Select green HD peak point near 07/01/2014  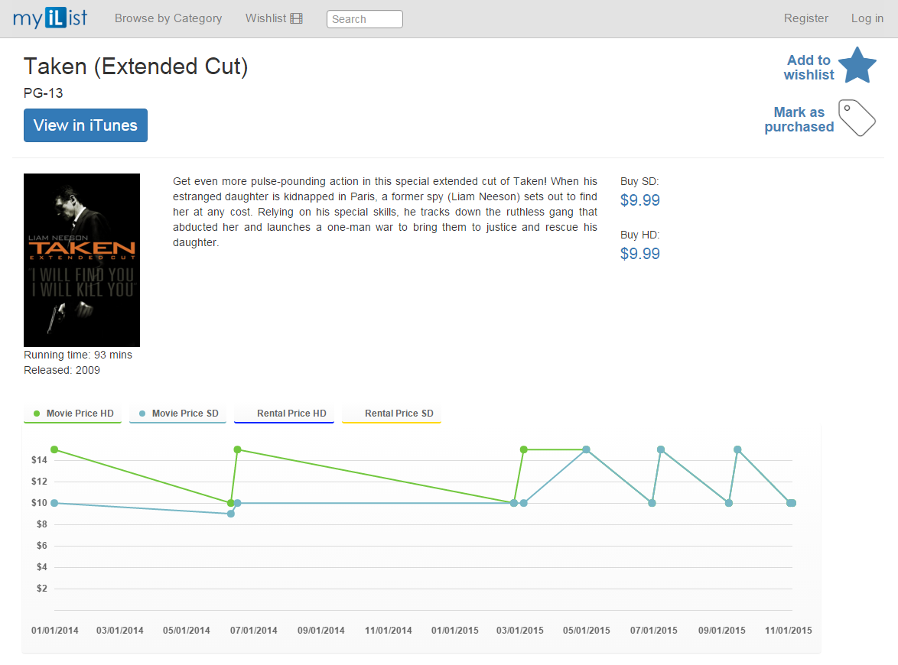238,449
